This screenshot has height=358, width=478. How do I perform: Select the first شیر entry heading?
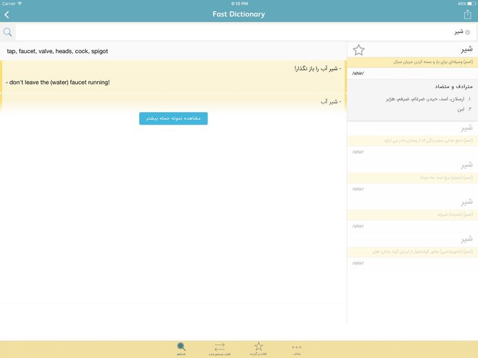click(x=466, y=49)
